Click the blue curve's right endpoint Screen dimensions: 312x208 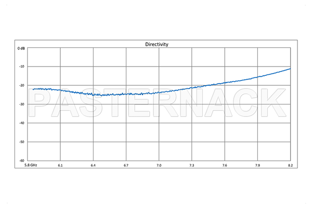point(290,69)
